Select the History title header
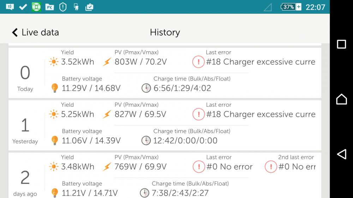 (165, 32)
